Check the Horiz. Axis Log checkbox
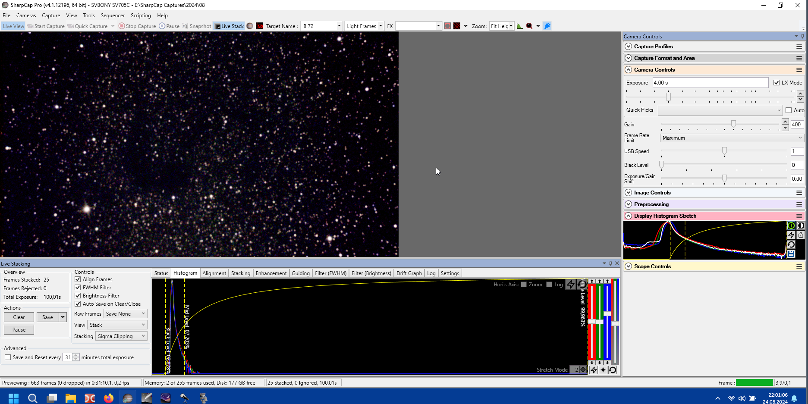808x404 pixels. (549, 285)
